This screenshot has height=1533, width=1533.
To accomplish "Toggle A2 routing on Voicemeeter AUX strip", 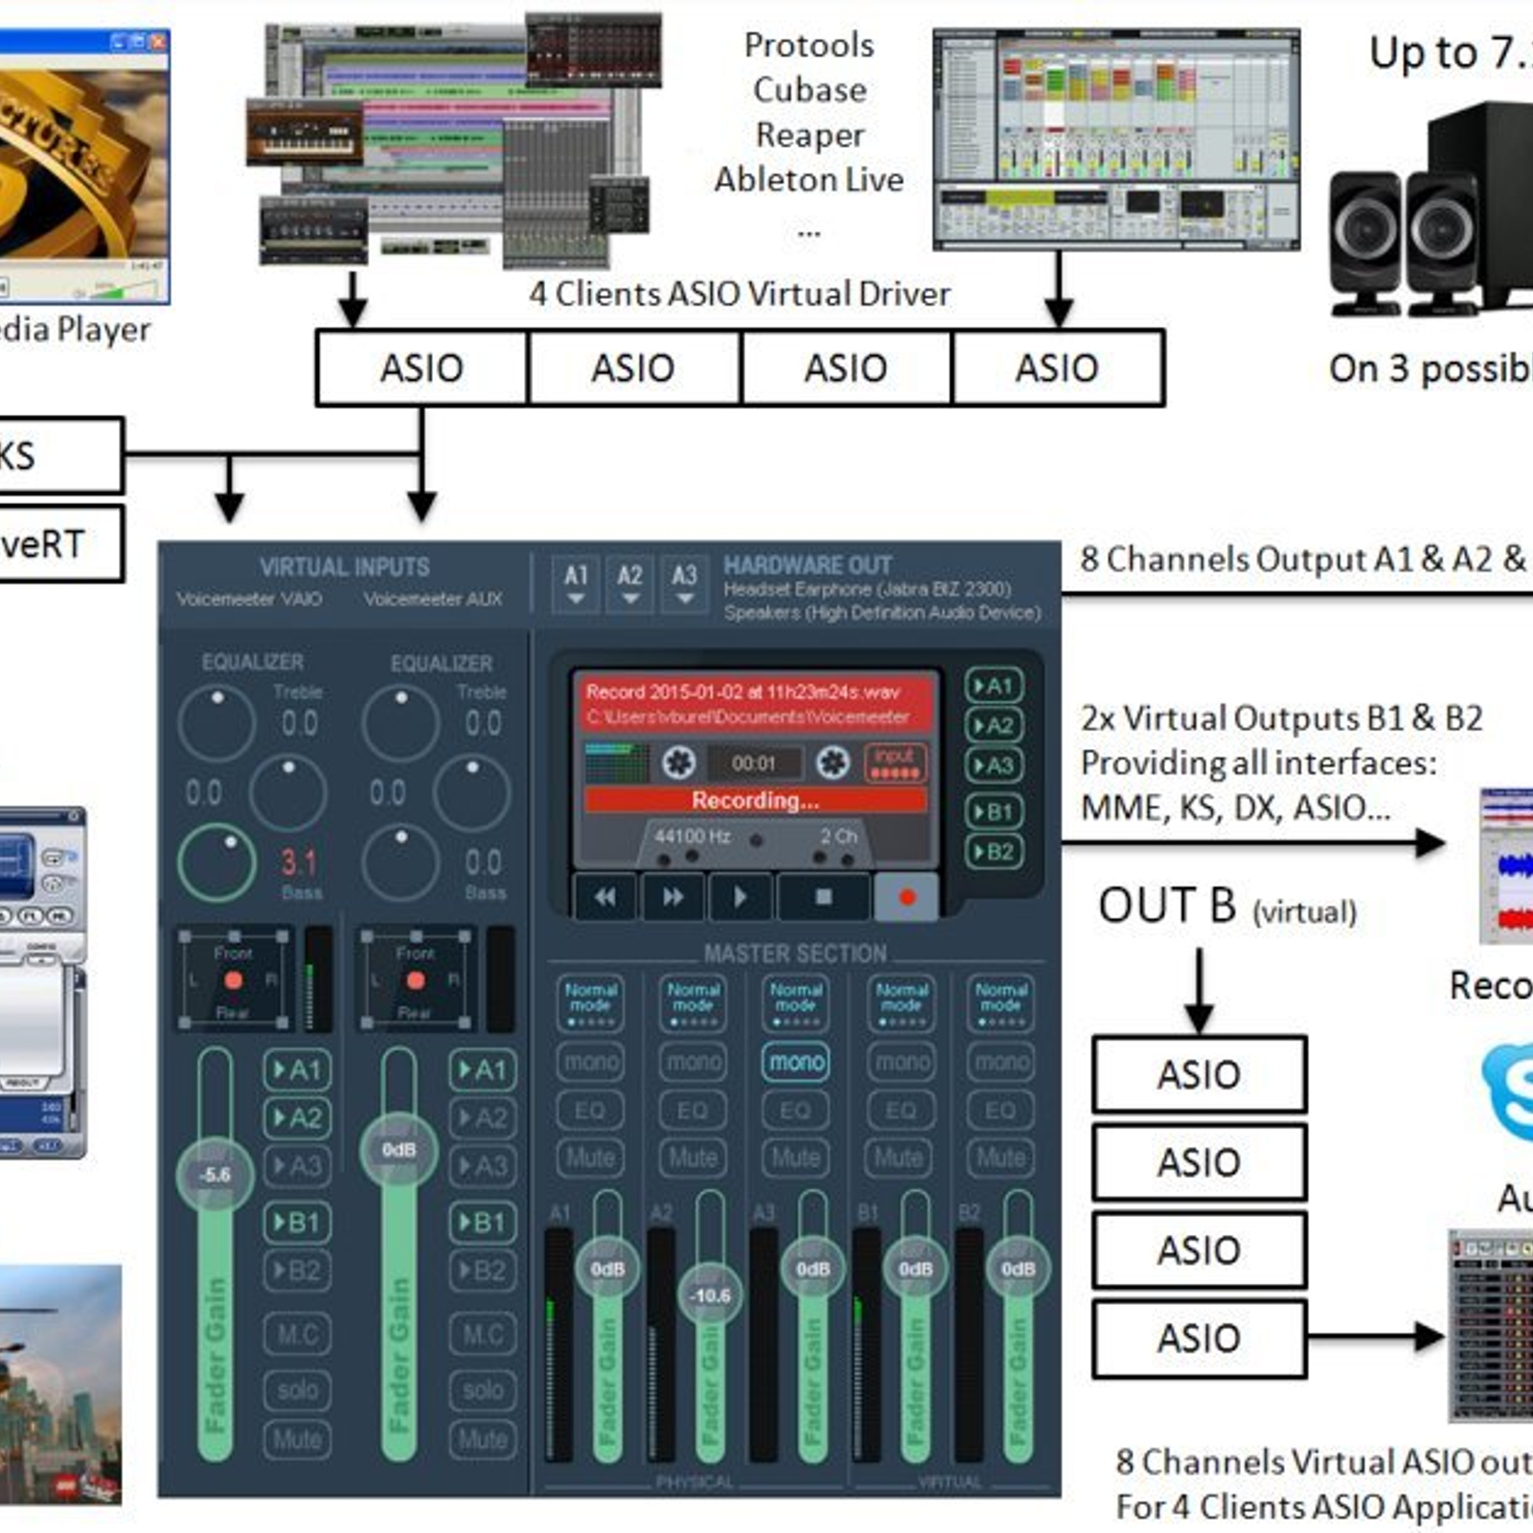I will click(483, 1117).
